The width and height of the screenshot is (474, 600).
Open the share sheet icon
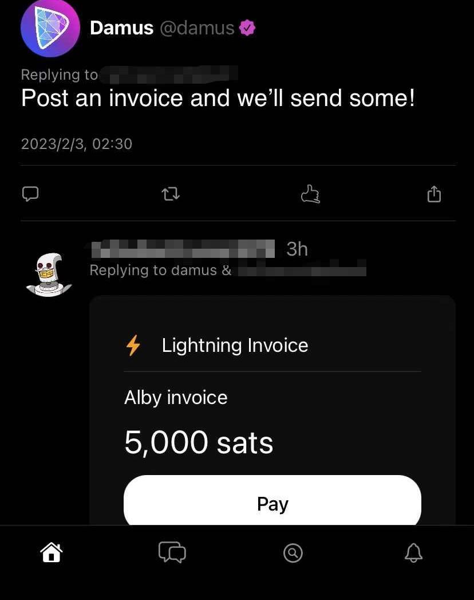(434, 194)
